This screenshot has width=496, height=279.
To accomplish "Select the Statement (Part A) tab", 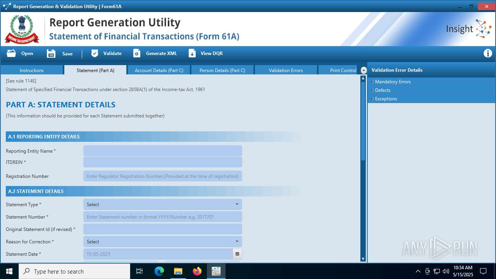I will point(95,70).
